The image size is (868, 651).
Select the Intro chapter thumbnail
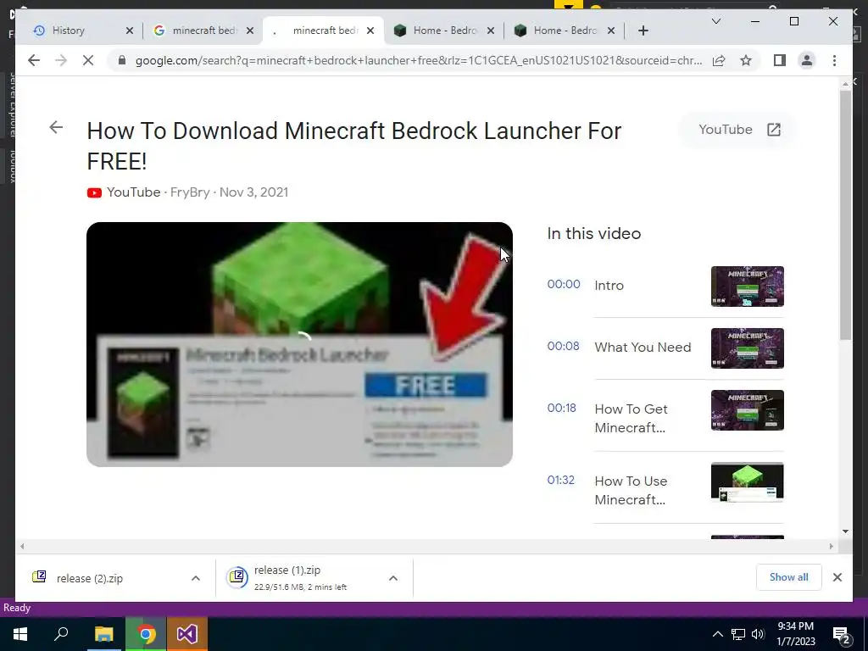pos(748,287)
